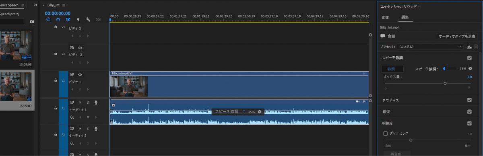Screen dimensions: 483x156
Task: Cancel the speech enhance progress overlay on timeline
Action: pyautogui.click(x=260, y=112)
